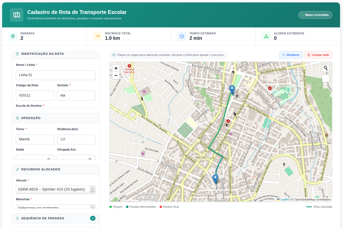Click the Distância Total trend icon
Image resolution: width=343 pixels, height=229 pixels.
click(x=97, y=36)
